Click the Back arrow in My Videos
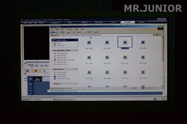This screenshot has height=124, width=187. point(52,32)
